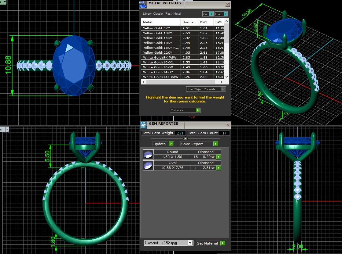
Task: Enable Use Object Materials option
Action: coord(223,89)
